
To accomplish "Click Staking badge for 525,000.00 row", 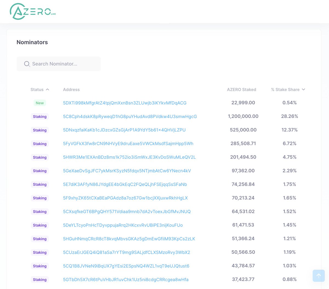I will point(40,130).
